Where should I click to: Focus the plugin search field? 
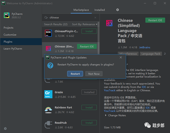(71, 17)
